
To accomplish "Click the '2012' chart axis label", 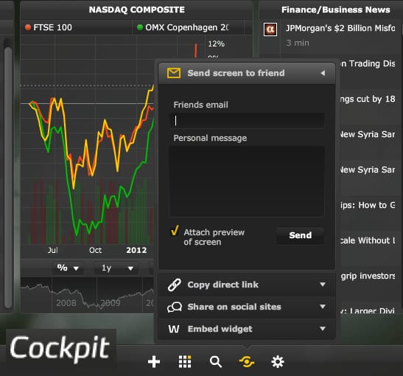I will [x=136, y=250].
